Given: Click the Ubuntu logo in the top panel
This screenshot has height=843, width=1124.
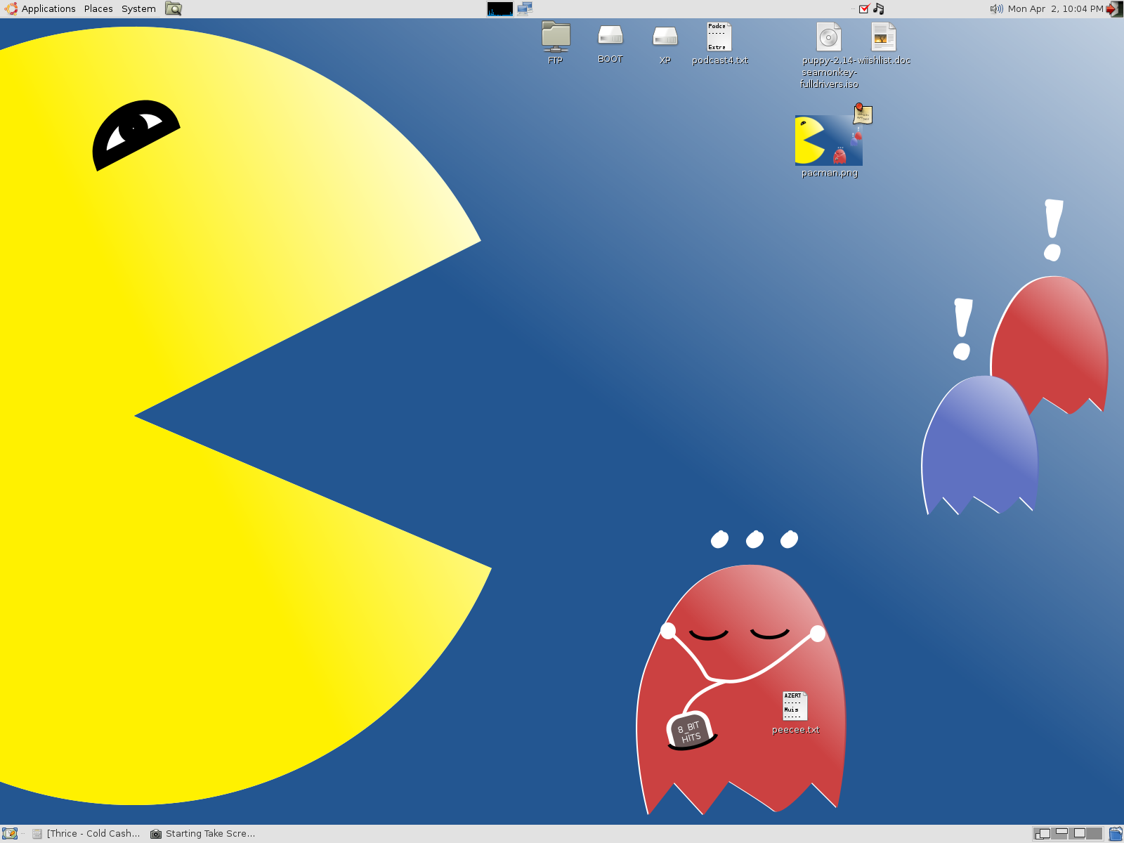Looking at the screenshot, I should (11, 8).
